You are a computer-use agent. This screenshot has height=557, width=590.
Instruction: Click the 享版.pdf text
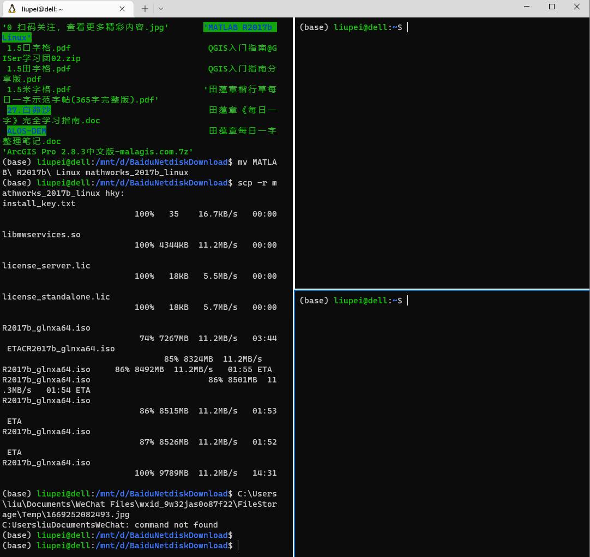[22, 79]
